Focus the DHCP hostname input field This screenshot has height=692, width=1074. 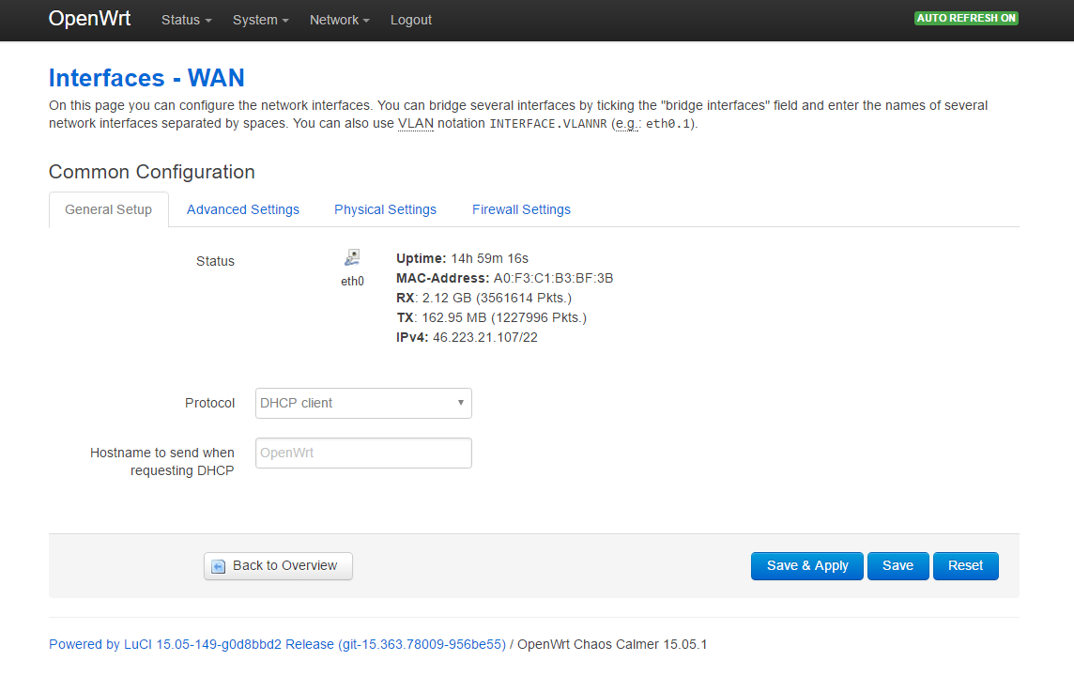coord(363,453)
